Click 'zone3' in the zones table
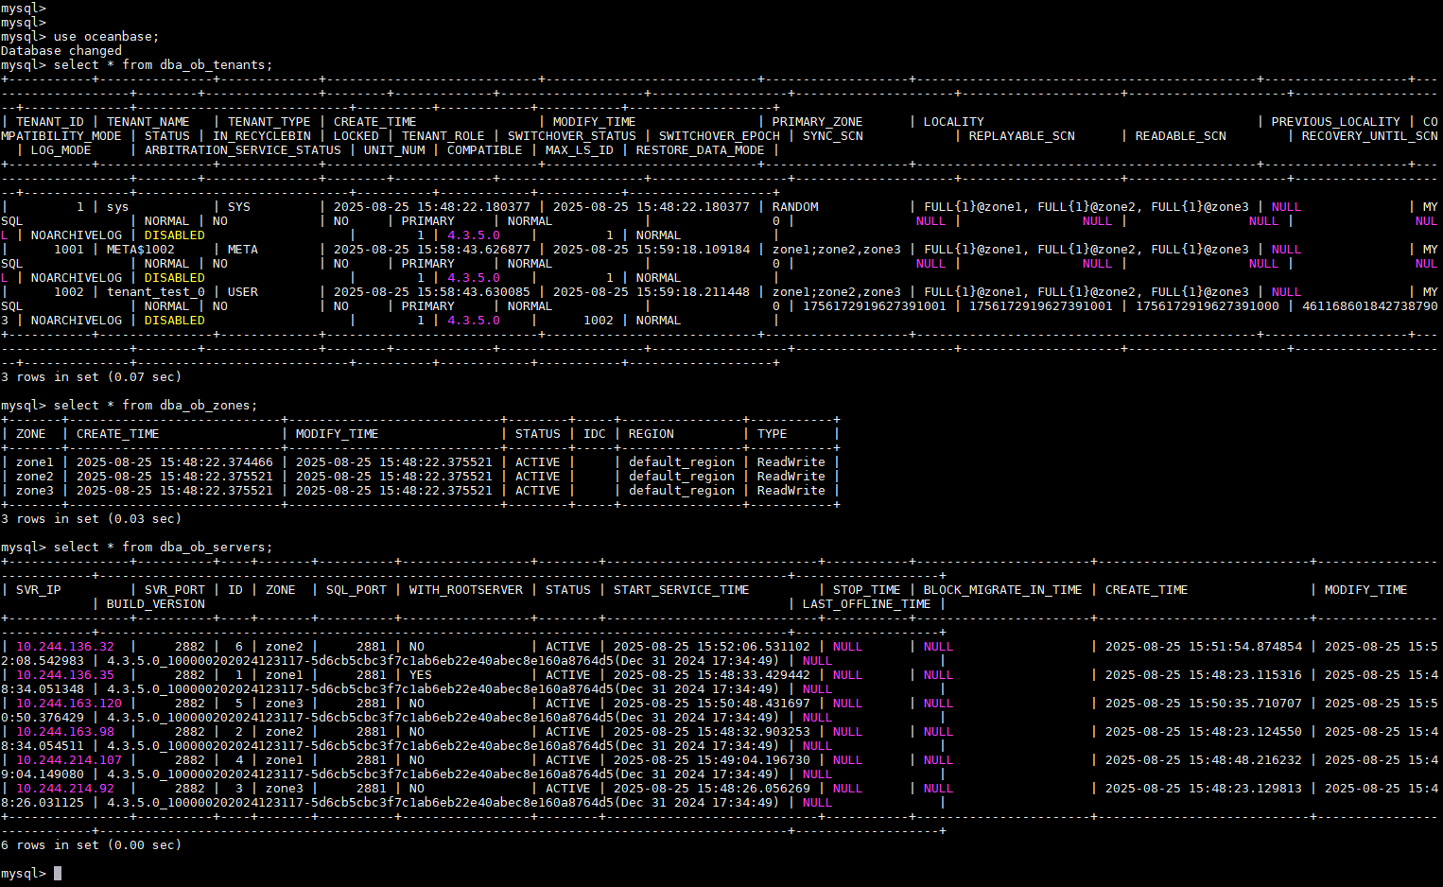This screenshot has width=1443, height=887. (35, 491)
